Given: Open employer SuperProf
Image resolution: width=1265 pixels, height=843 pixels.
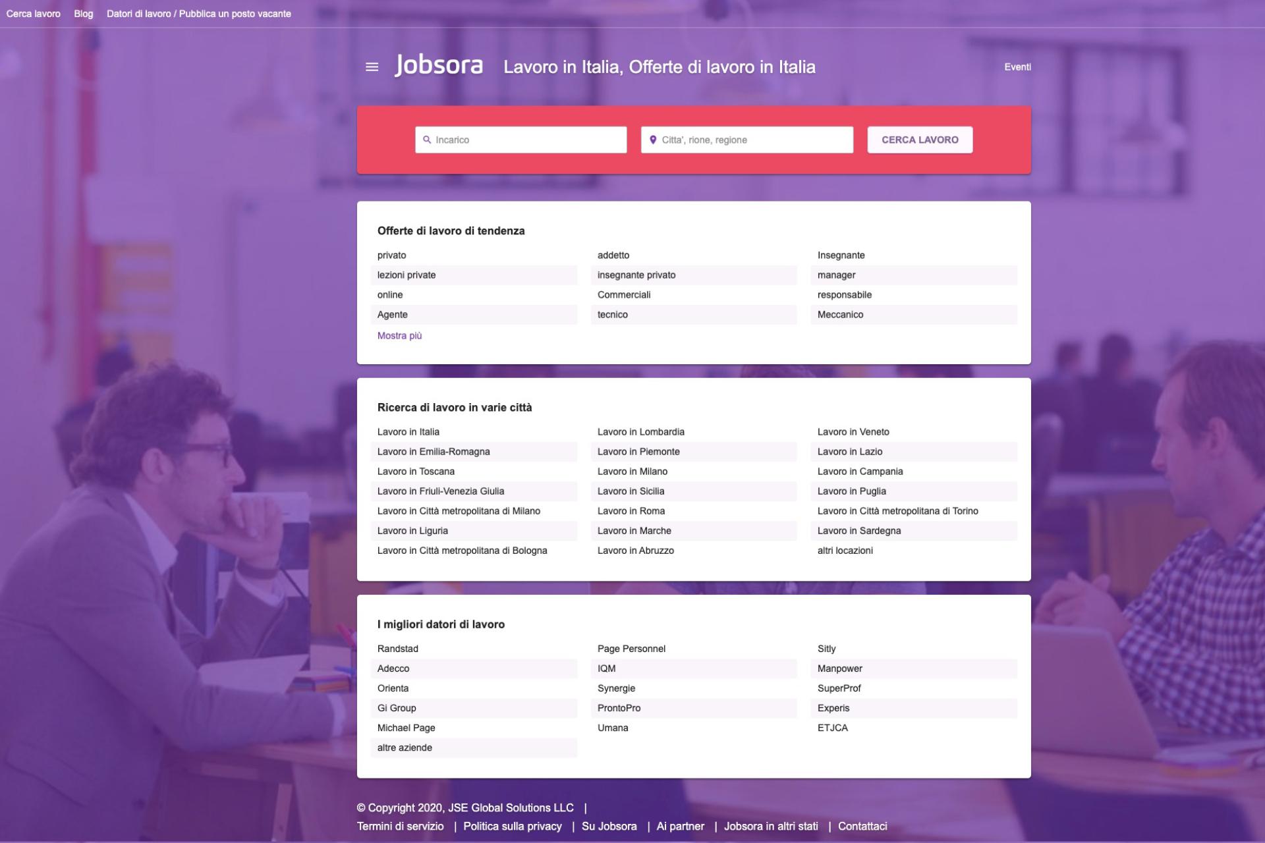Looking at the screenshot, I should 839,688.
